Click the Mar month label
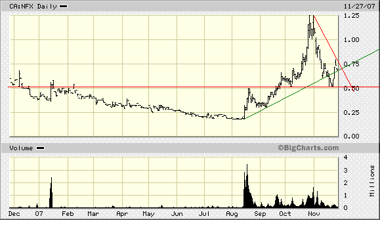The image size is (380, 252). (93, 214)
